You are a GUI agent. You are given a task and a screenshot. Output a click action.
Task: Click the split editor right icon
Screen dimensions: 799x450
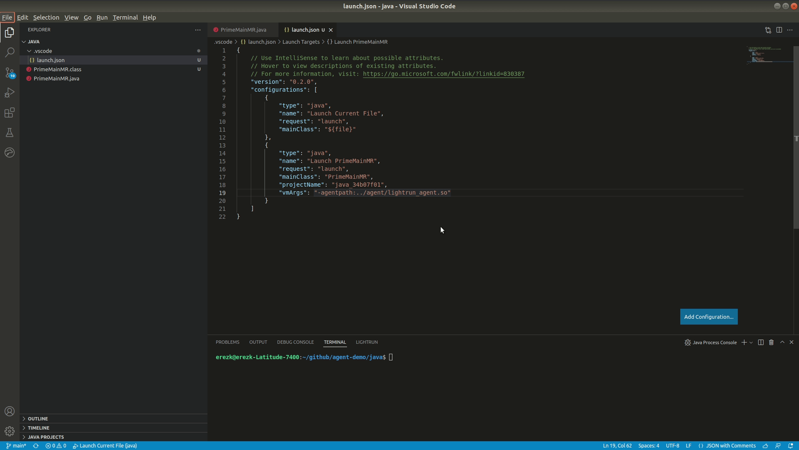[x=779, y=30]
